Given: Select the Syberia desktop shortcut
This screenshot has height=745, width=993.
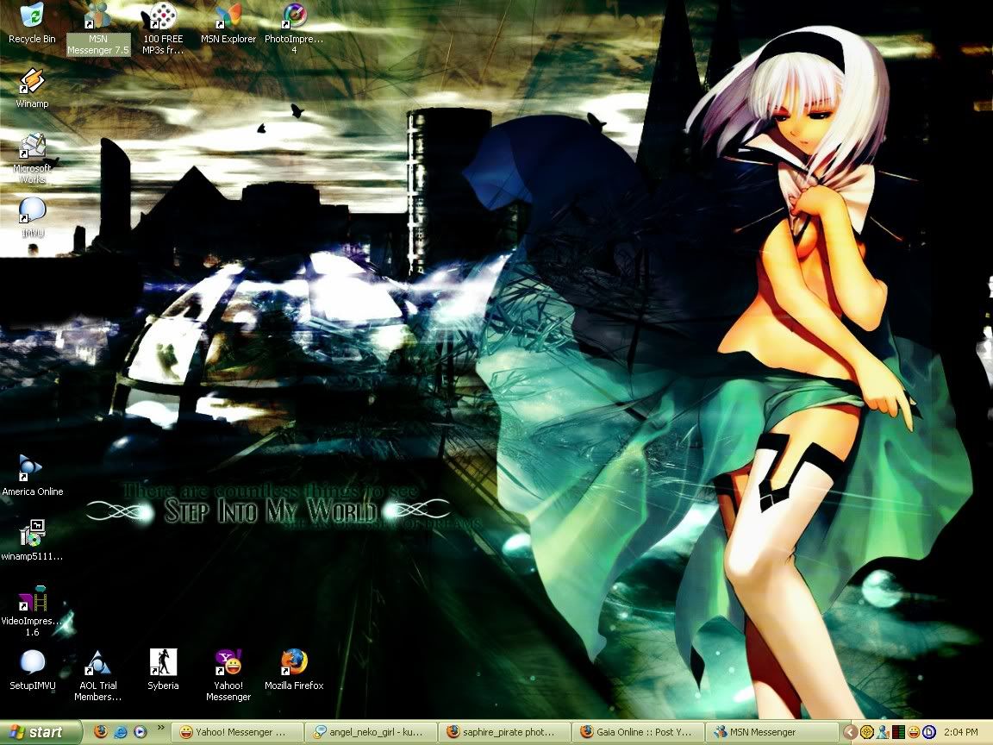Looking at the screenshot, I should pos(163,670).
